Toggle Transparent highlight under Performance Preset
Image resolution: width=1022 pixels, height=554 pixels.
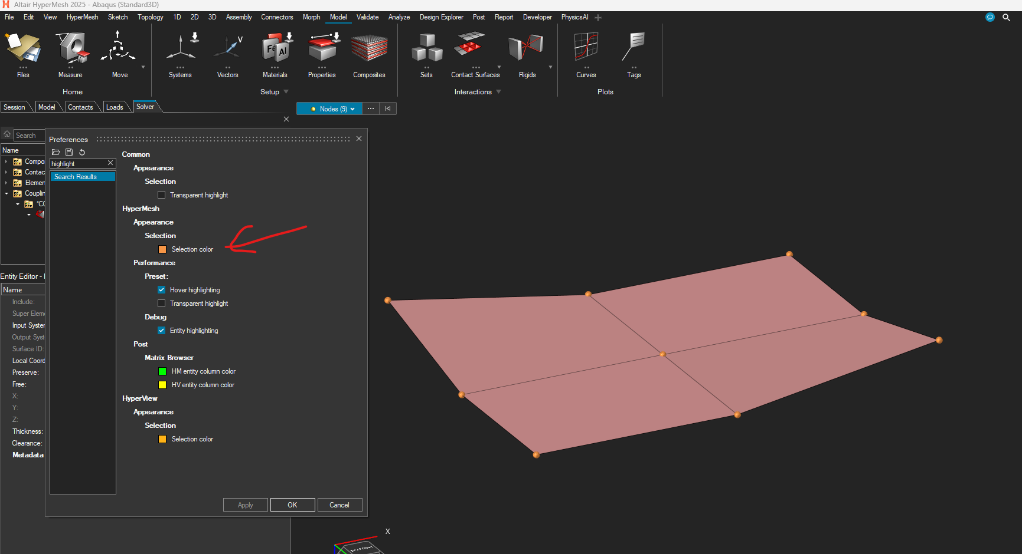(161, 303)
